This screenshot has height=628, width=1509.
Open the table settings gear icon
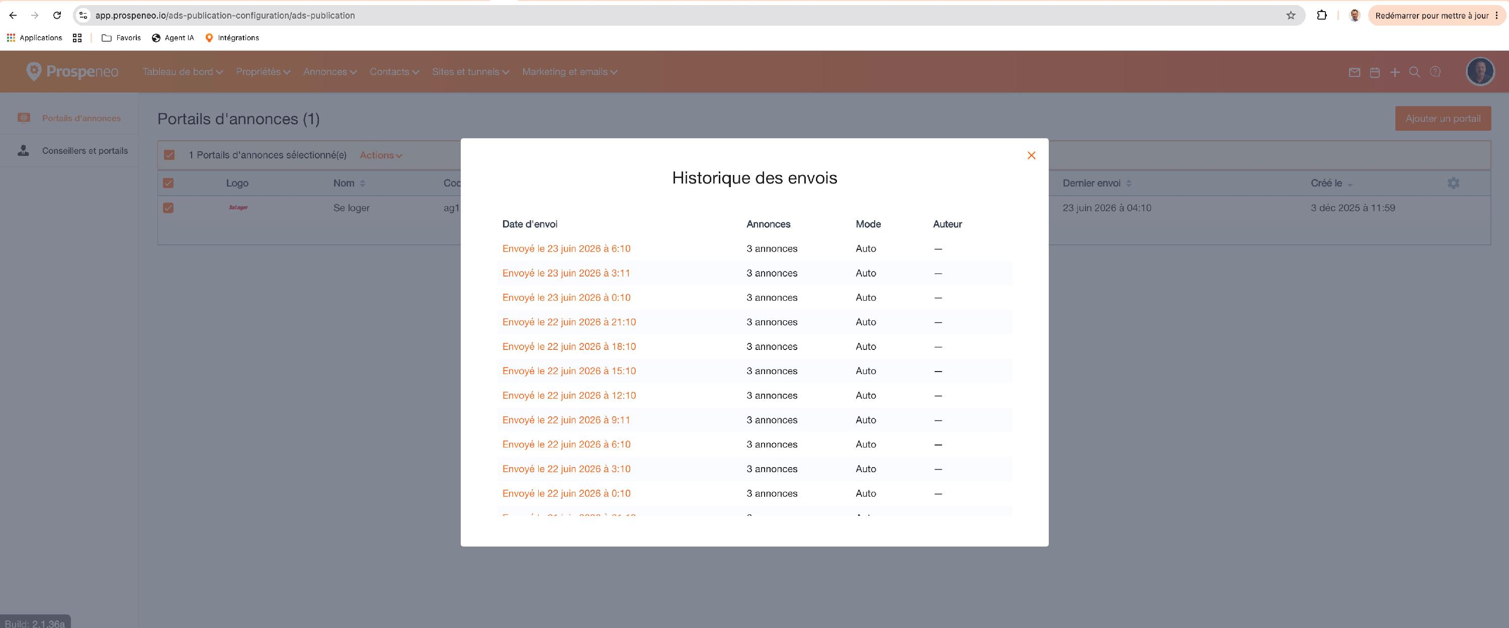tap(1453, 183)
